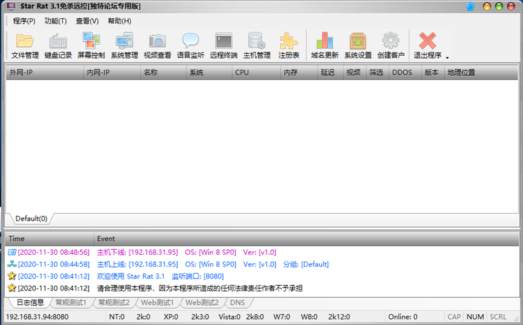
Task: Close window with red title bar button
Action: (x=511, y=6)
